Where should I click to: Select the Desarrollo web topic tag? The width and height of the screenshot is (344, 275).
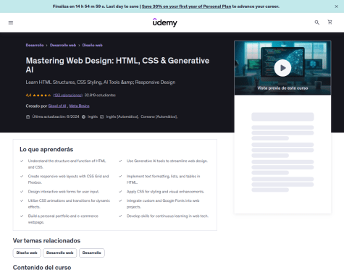point(60,253)
